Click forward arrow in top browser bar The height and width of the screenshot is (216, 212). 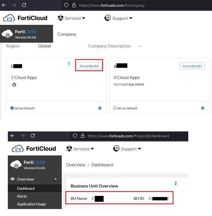14,5
